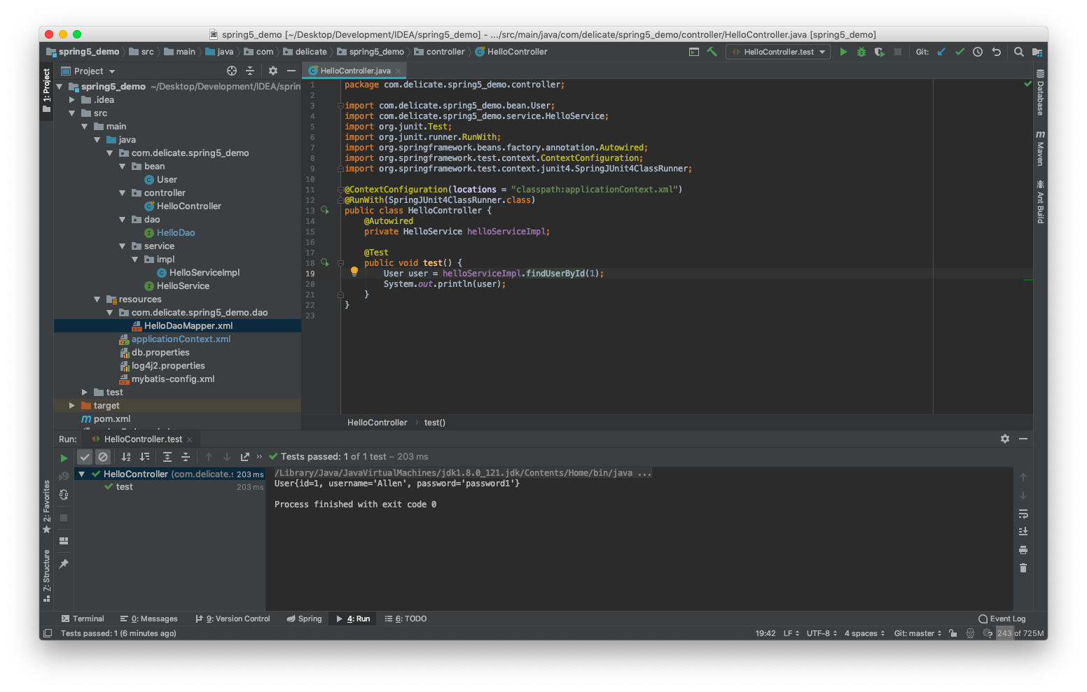
Task: Open Run panel settings gear
Action: pos(1005,439)
